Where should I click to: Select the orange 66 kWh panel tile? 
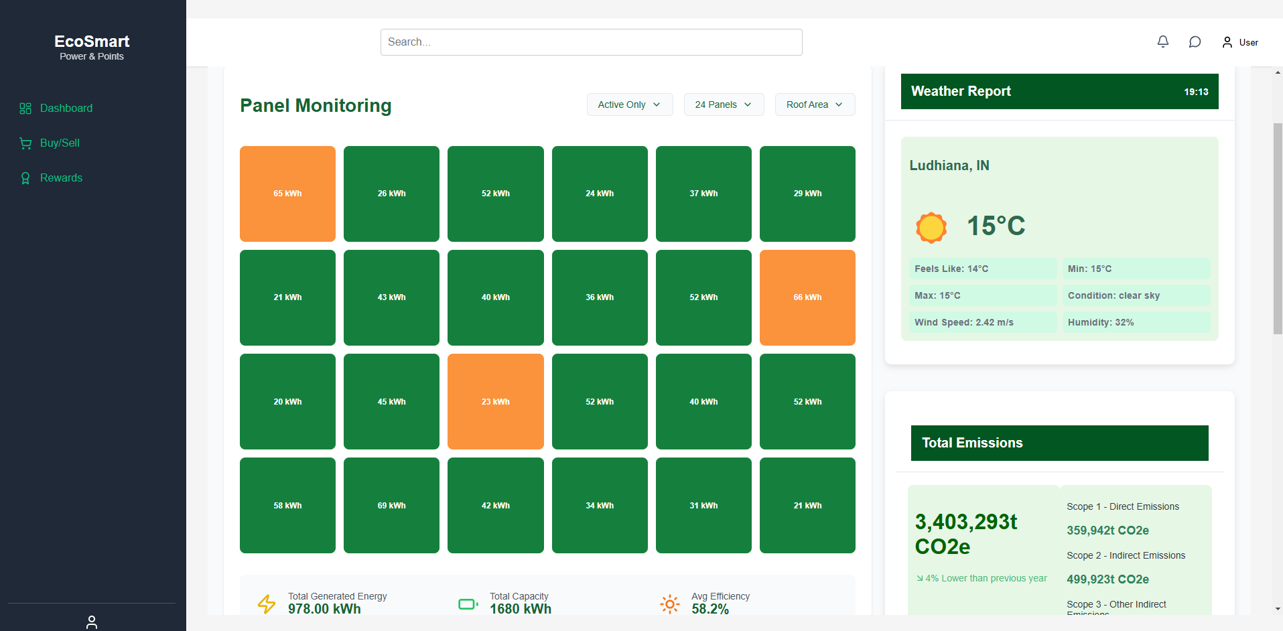(807, 297)
